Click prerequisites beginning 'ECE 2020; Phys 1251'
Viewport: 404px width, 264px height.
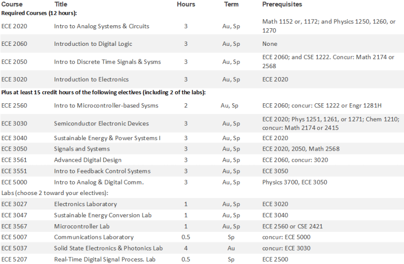click(x=331, y=123)
